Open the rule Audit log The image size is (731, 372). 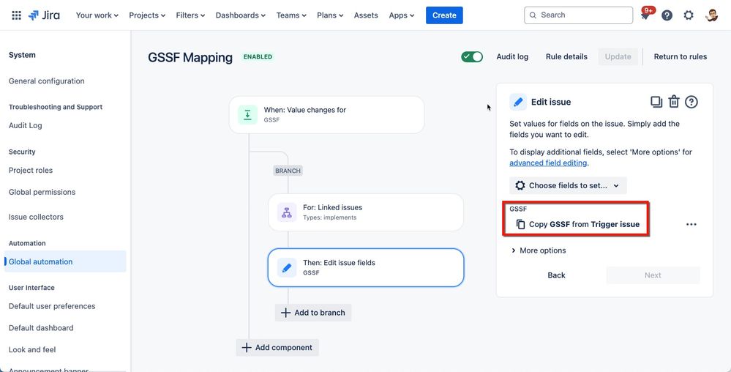pyautogui.click(x=512, y=57)
